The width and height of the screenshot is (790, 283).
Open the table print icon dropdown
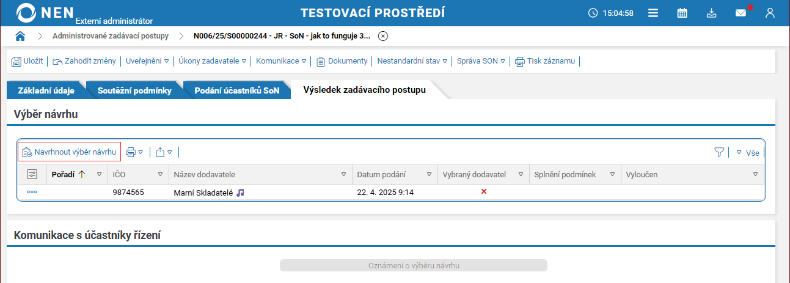coord(134,152)
